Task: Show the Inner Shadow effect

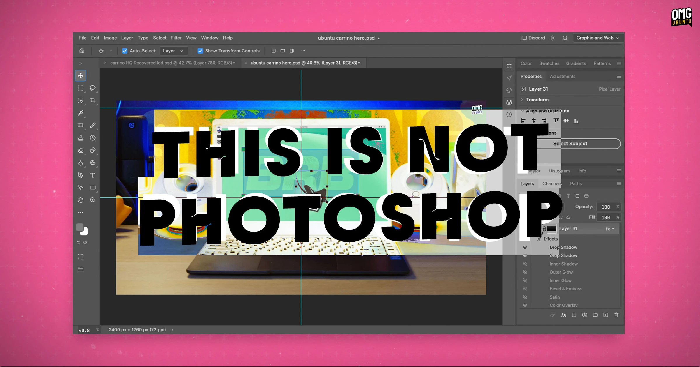Action: click(x=525, y=264)
